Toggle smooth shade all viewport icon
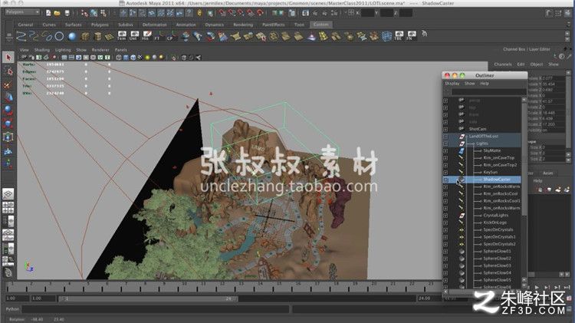 126,58
